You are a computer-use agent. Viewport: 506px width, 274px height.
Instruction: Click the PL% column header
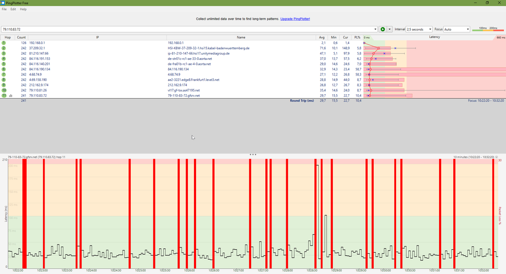[358, 37]
